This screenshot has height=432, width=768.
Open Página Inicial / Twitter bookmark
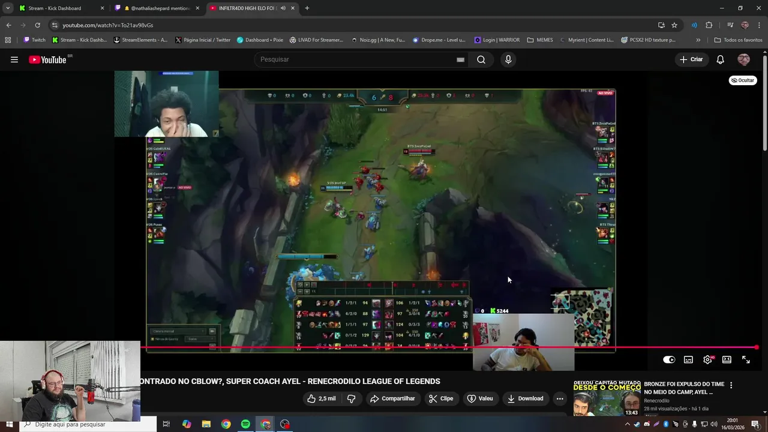point(203,40)
